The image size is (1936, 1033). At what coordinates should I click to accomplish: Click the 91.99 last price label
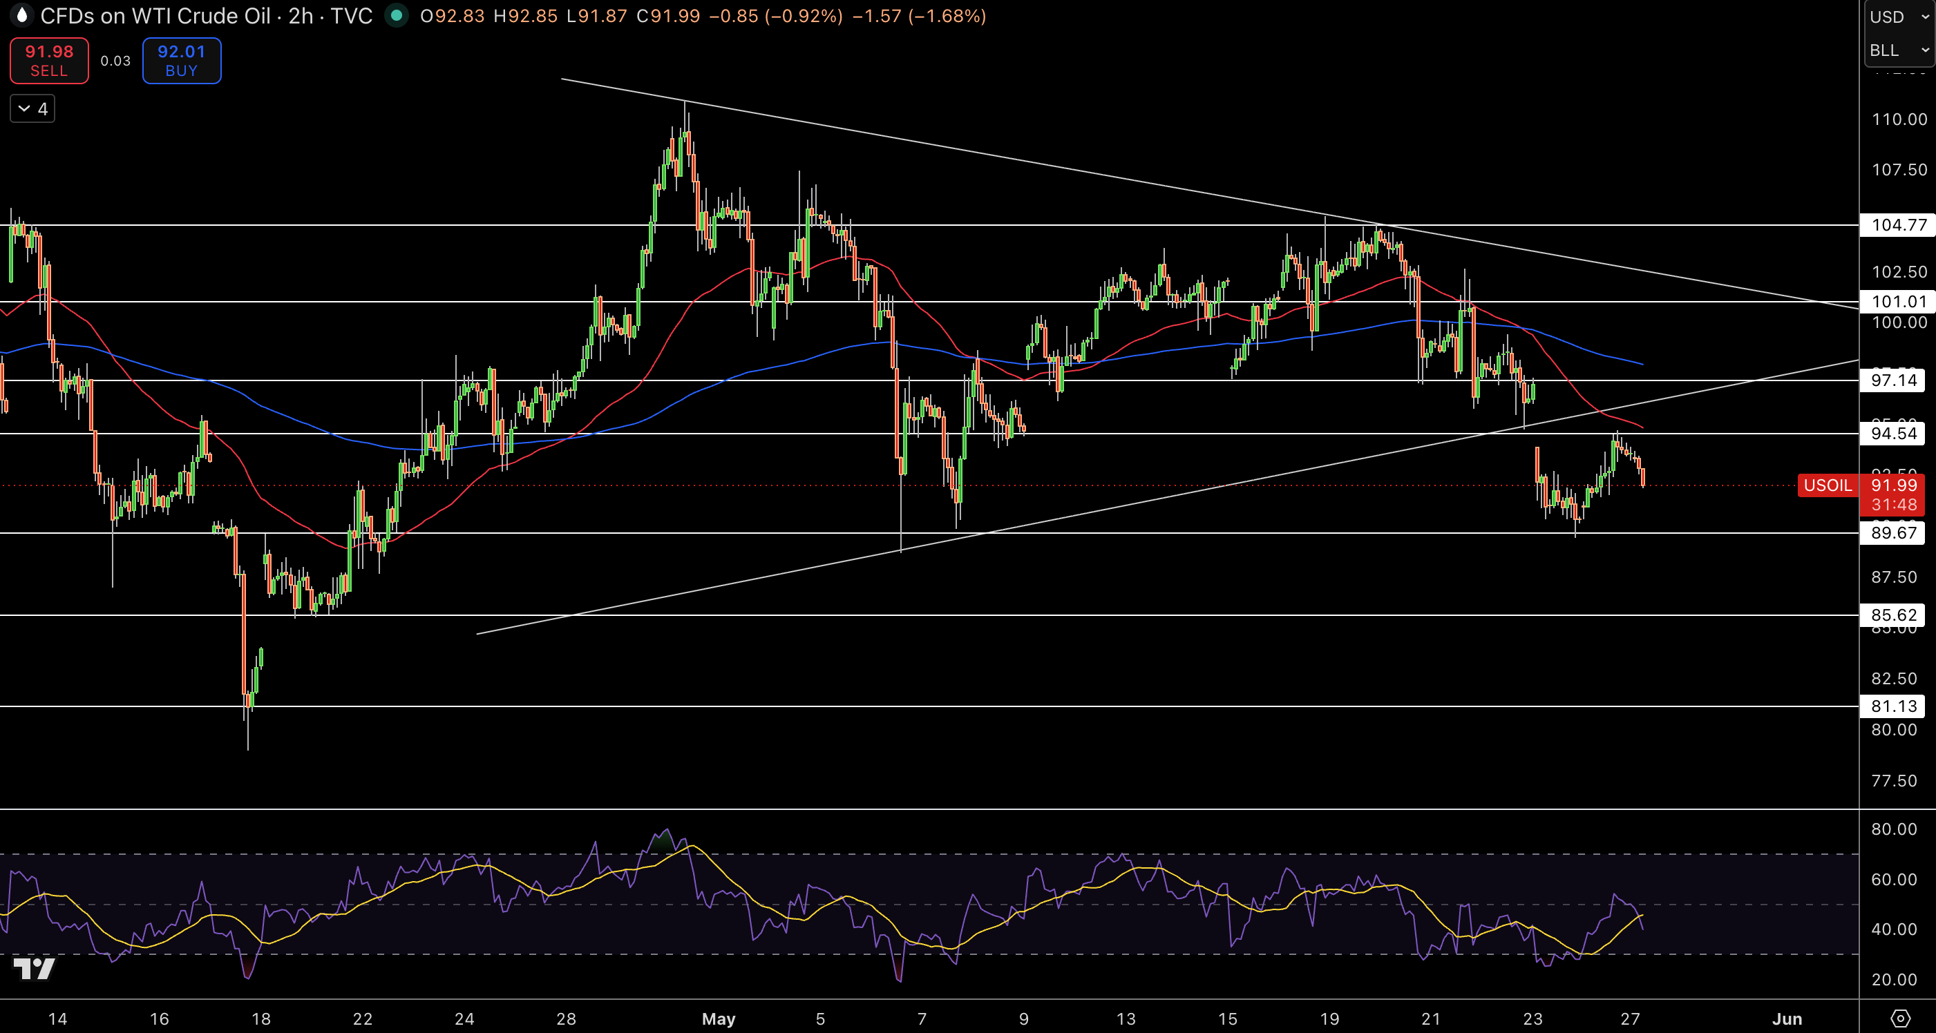click(x=1893, y=485)
